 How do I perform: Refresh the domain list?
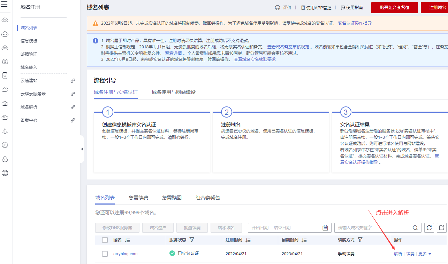tap(430, 228)
